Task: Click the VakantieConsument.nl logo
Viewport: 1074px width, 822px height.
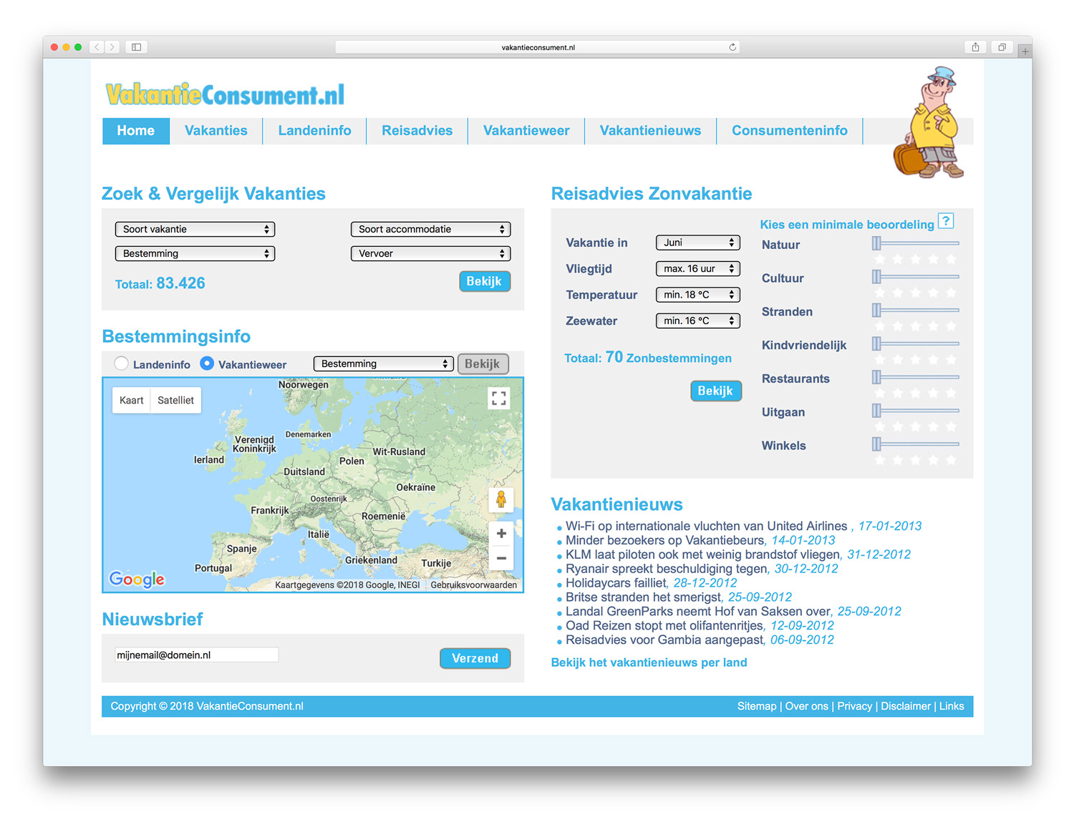Action: coord(225,94)
